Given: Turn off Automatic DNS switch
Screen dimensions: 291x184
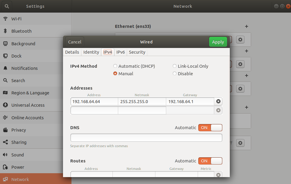Looking at the screenshot, I should [x=210, y=128].
